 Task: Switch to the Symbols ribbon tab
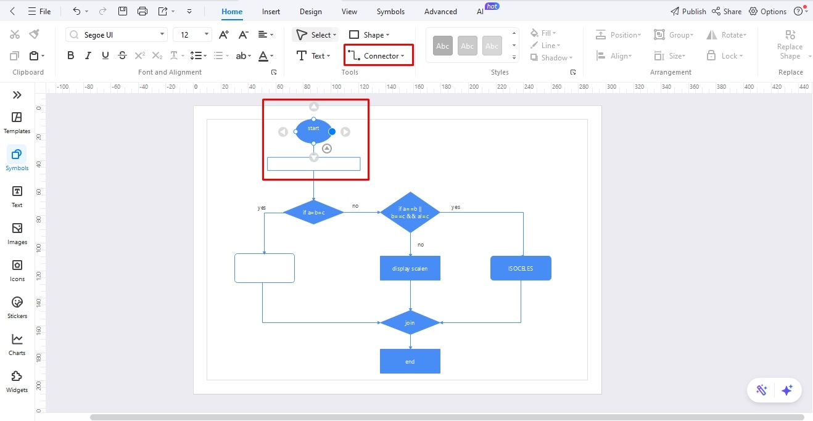(x=390, y=11)
